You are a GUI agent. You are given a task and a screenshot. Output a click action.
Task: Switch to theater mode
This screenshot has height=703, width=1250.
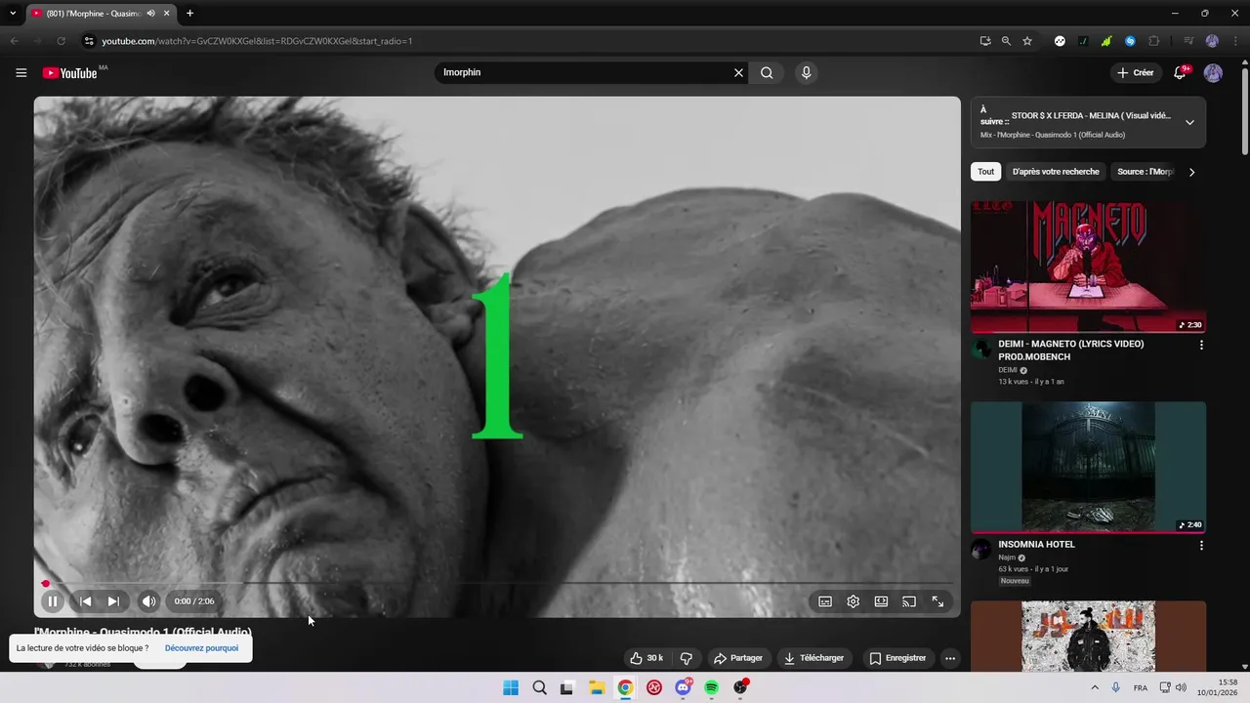pos(881,601)
